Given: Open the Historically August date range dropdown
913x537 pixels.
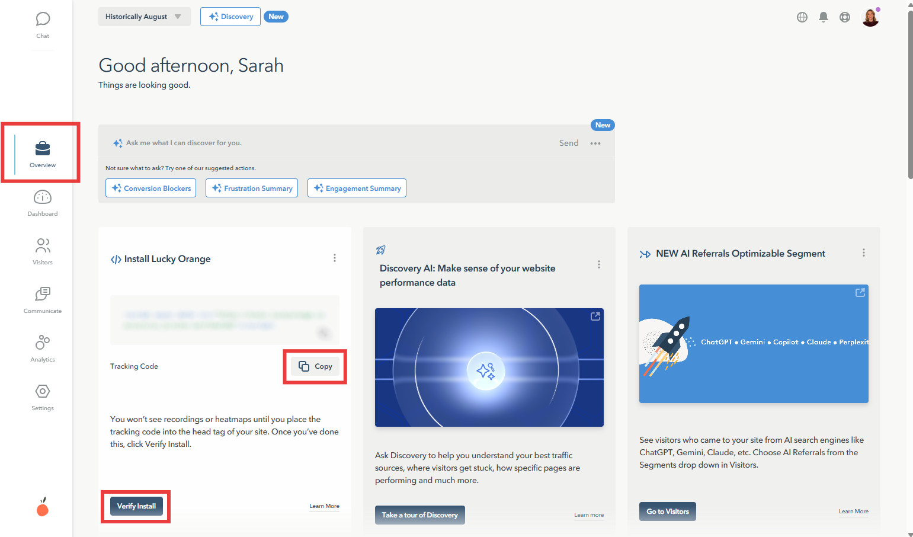Looking at the screenshot, I should (144, 16).
